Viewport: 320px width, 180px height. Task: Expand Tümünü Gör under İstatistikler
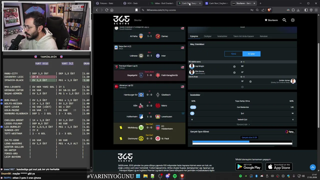(243, 124)
